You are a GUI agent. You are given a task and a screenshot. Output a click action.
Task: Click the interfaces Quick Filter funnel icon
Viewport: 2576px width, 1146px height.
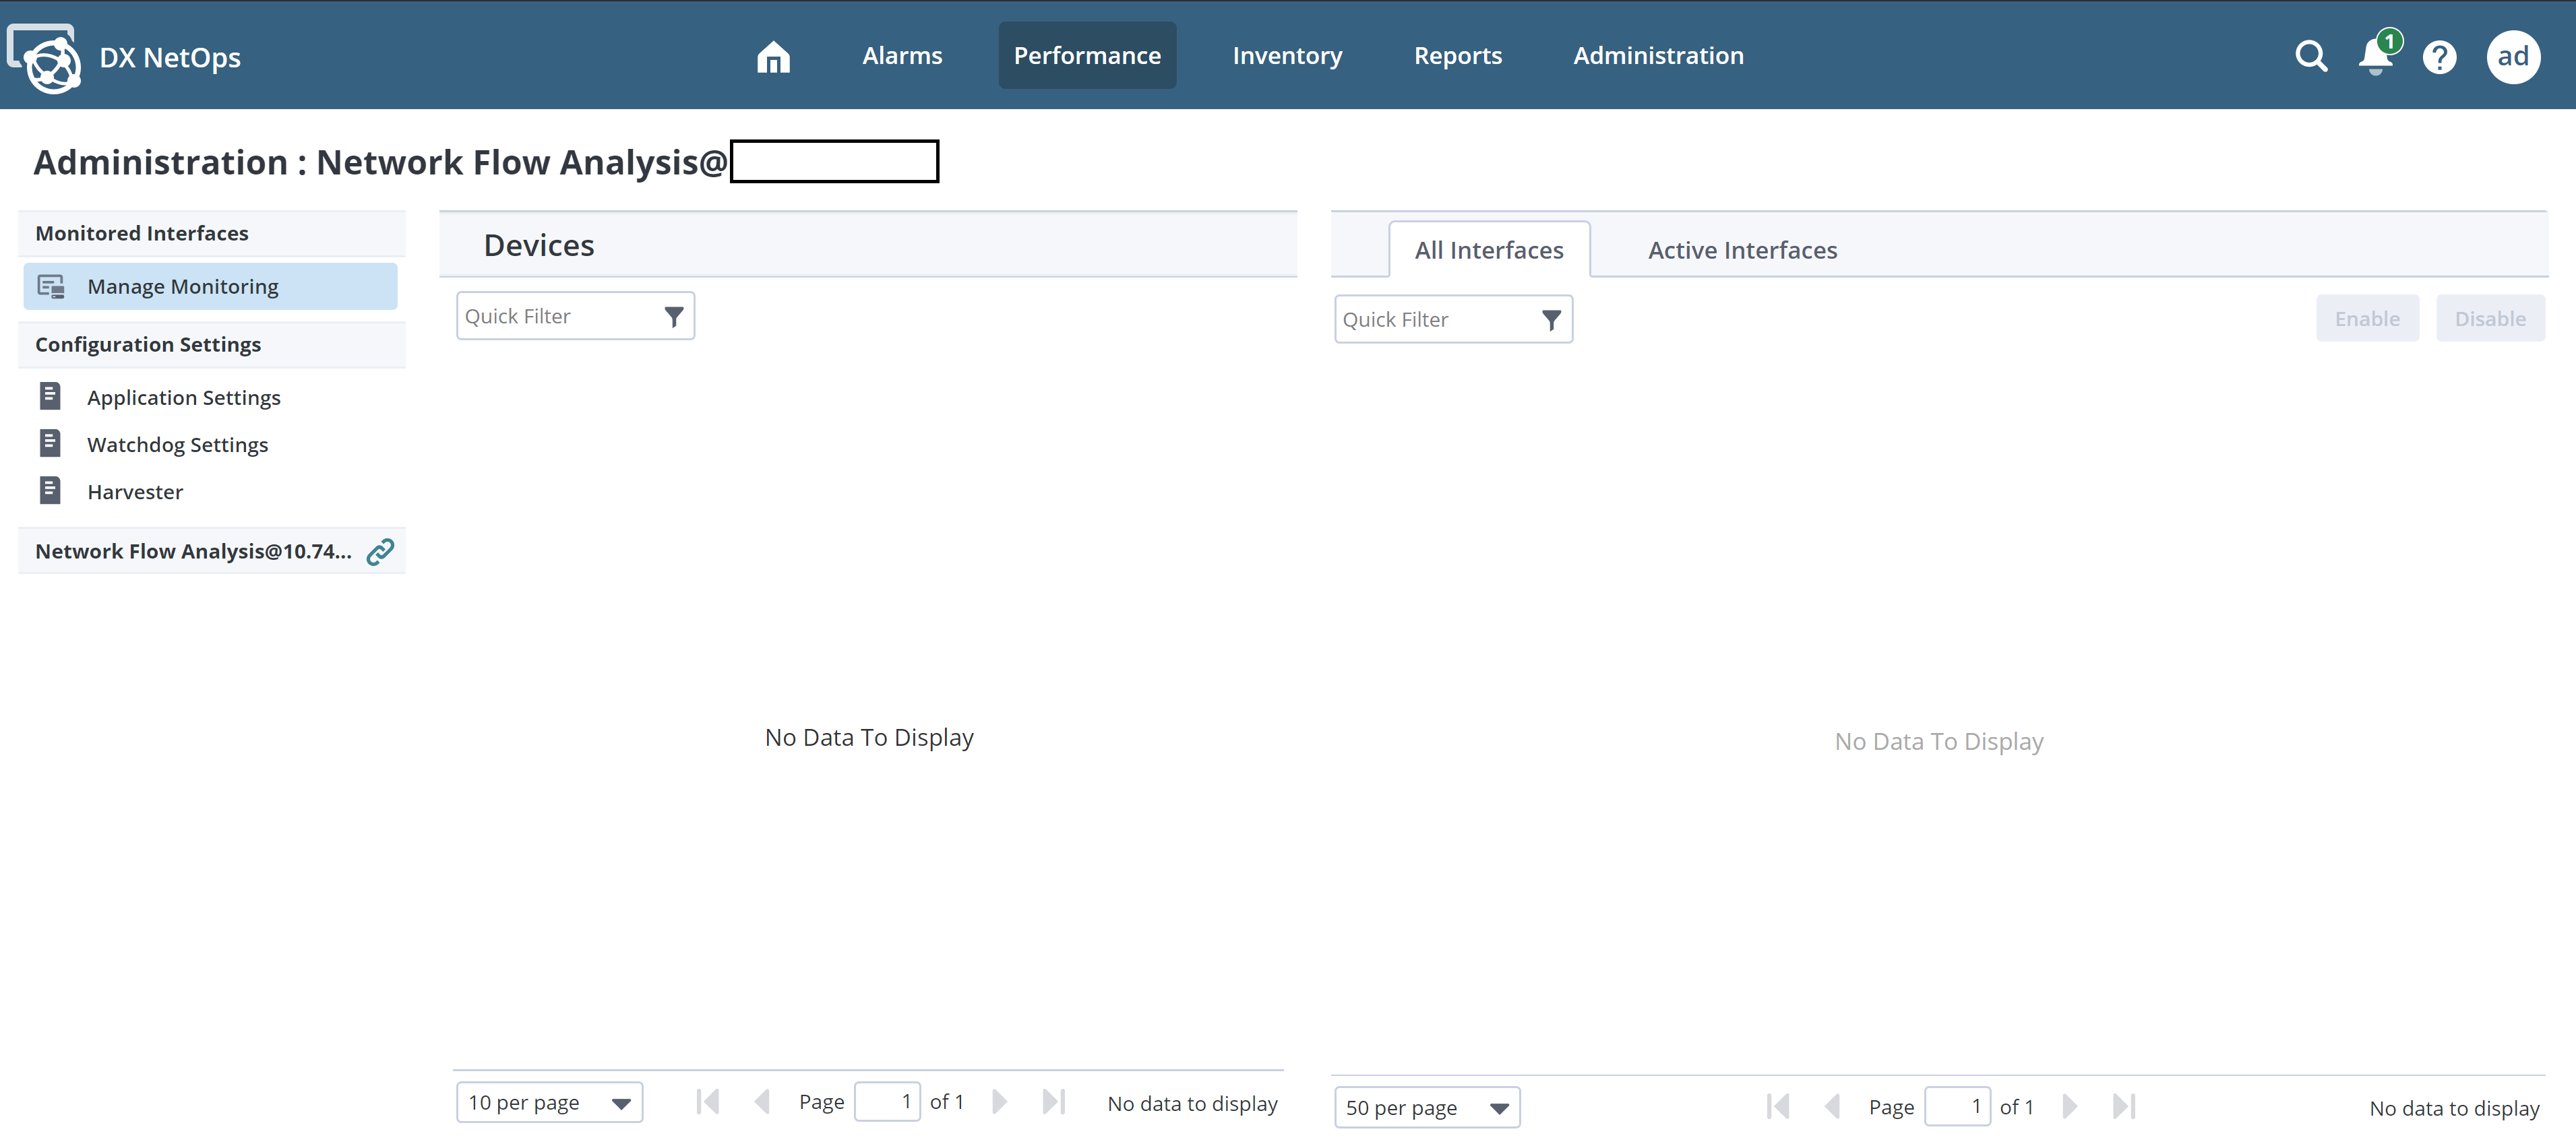tap(1551, 320)
